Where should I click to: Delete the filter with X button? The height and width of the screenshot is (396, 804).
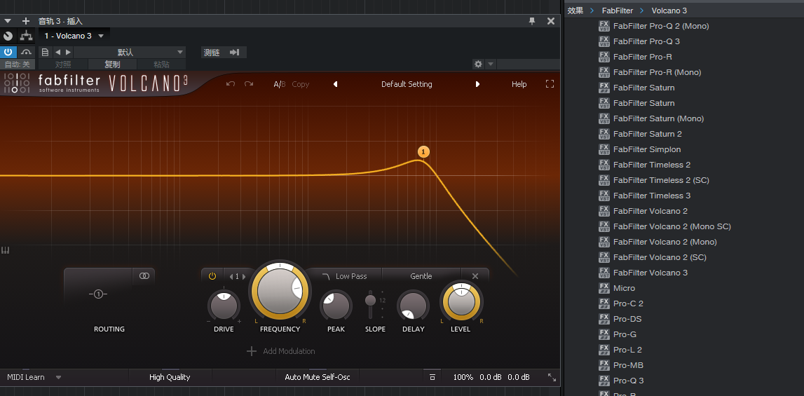(475, 276)
